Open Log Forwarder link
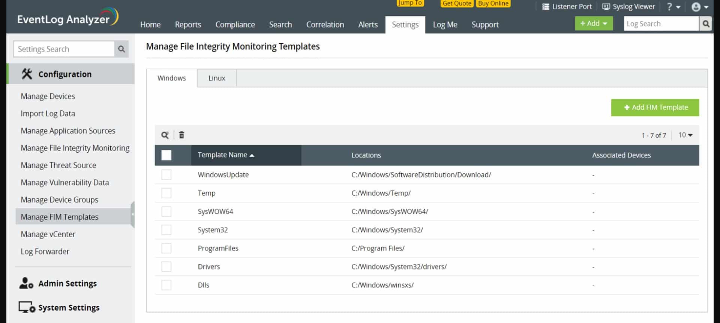The width and height of the screenshot is (720, 323). pyautogui.click(x=45, y=251)
